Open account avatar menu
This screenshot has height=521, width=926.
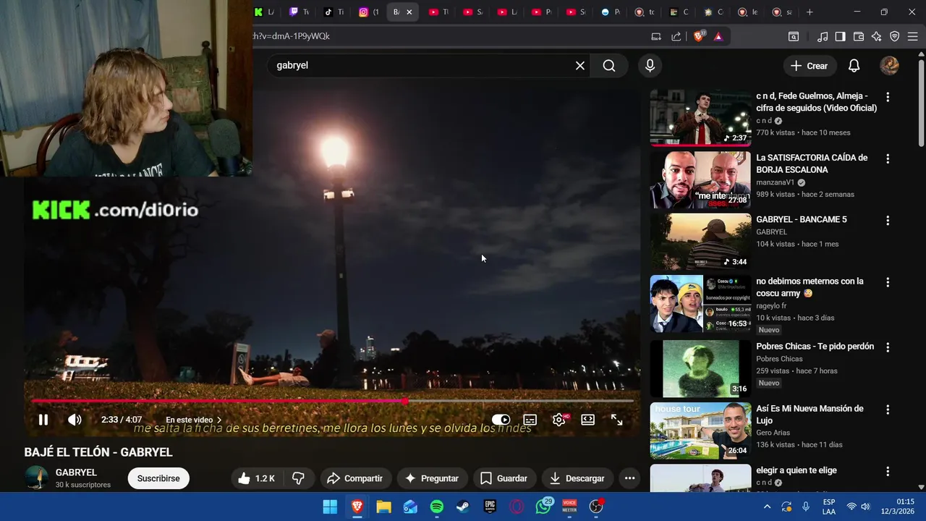point(889,66)
